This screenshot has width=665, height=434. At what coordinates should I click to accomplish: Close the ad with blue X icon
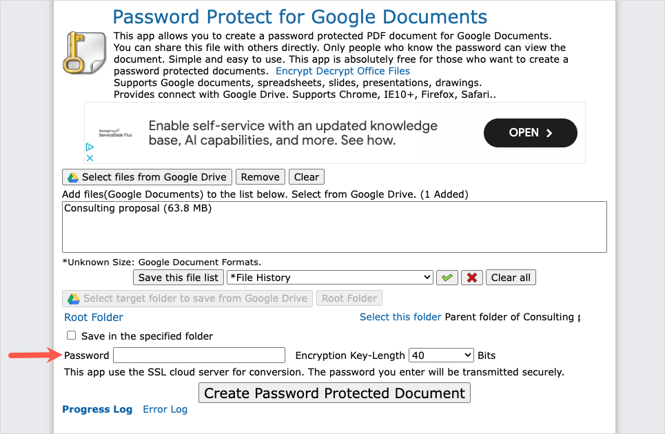point(90,158)
